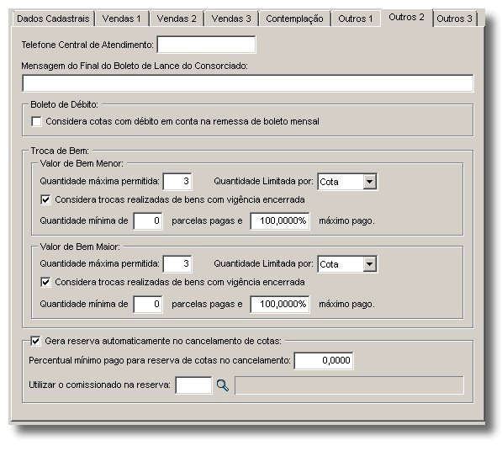Click the 100,0000% máximo pago field in Bem Maior

click(280, 304)
